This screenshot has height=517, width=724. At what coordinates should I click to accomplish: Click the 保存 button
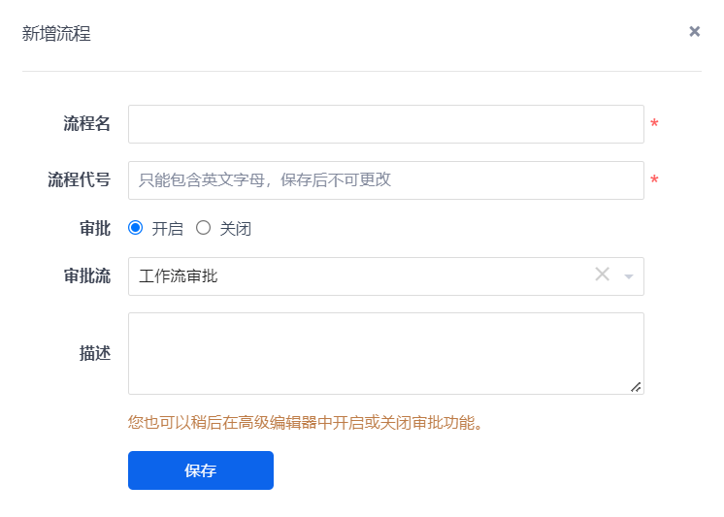201,470
